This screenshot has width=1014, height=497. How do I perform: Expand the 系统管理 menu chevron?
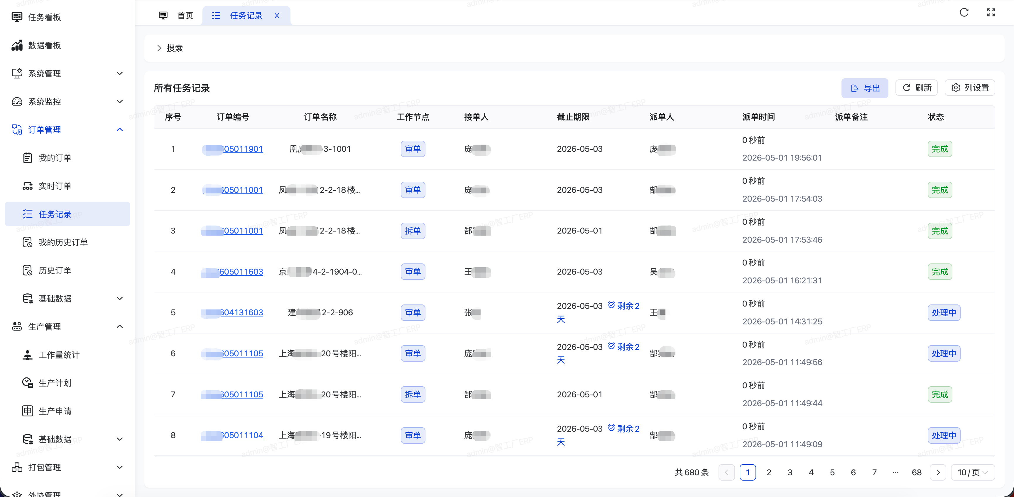pos(120,74)
